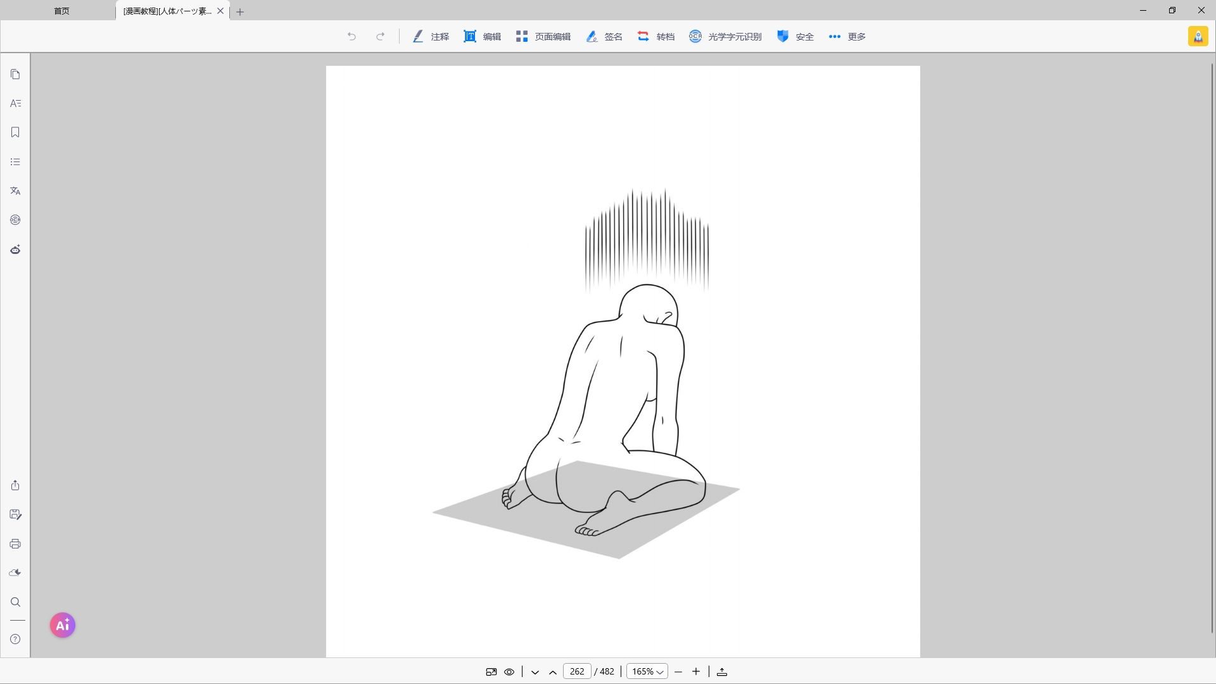Switch to the 首页 home tab
The image size is (1216, 684).
tap(61, 11)
